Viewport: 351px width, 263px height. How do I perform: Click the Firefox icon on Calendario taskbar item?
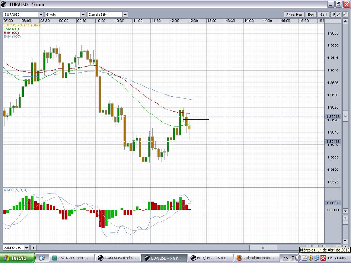[239, 258]
